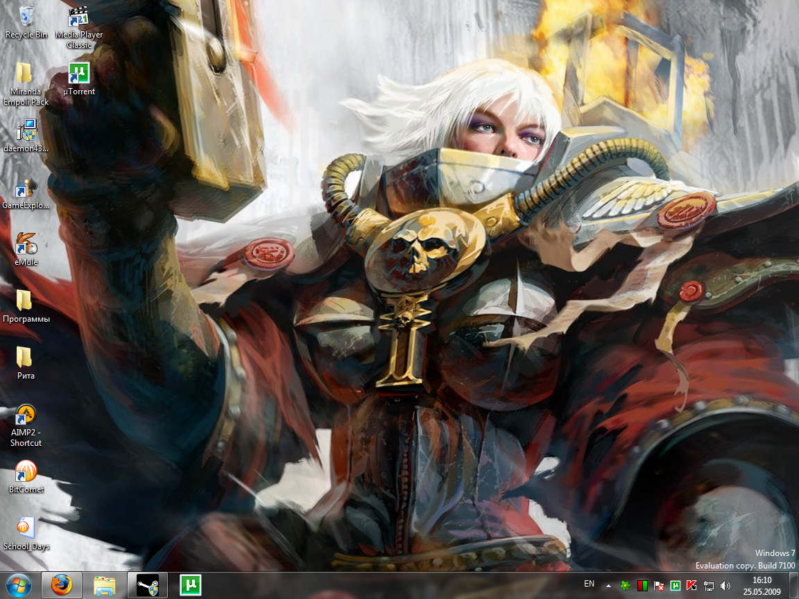799x599 pixels.
Task: Select the Media Player Classic shortcut
Action: pos(79,27)
